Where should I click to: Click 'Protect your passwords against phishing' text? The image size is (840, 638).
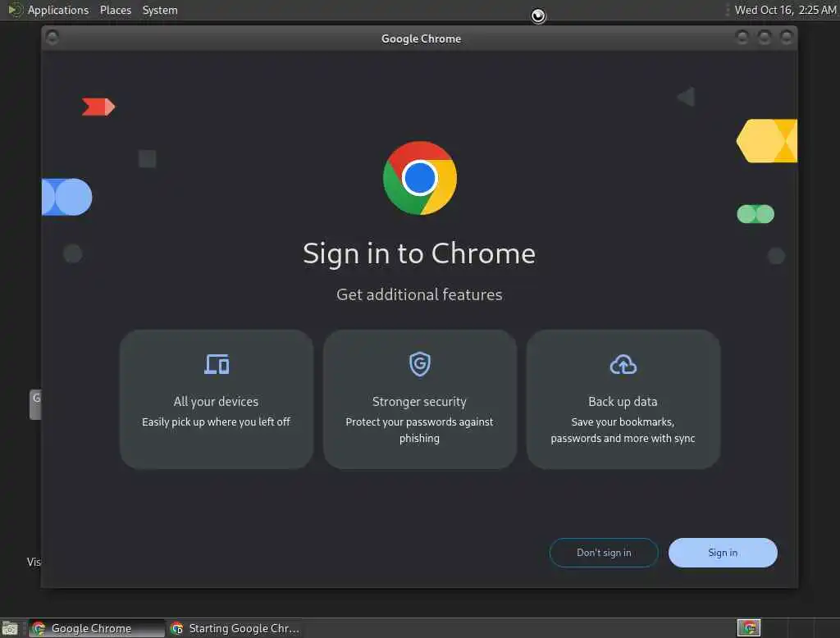pyautogui.click(x=419, y=430)
